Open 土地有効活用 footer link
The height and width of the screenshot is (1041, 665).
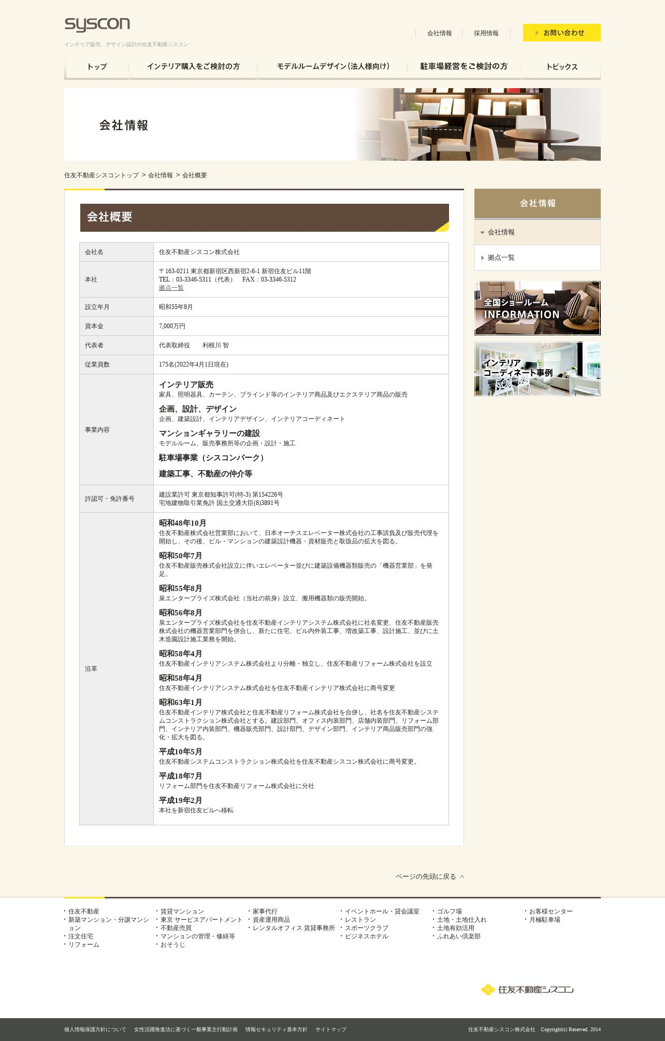click(x=456, y=928)
